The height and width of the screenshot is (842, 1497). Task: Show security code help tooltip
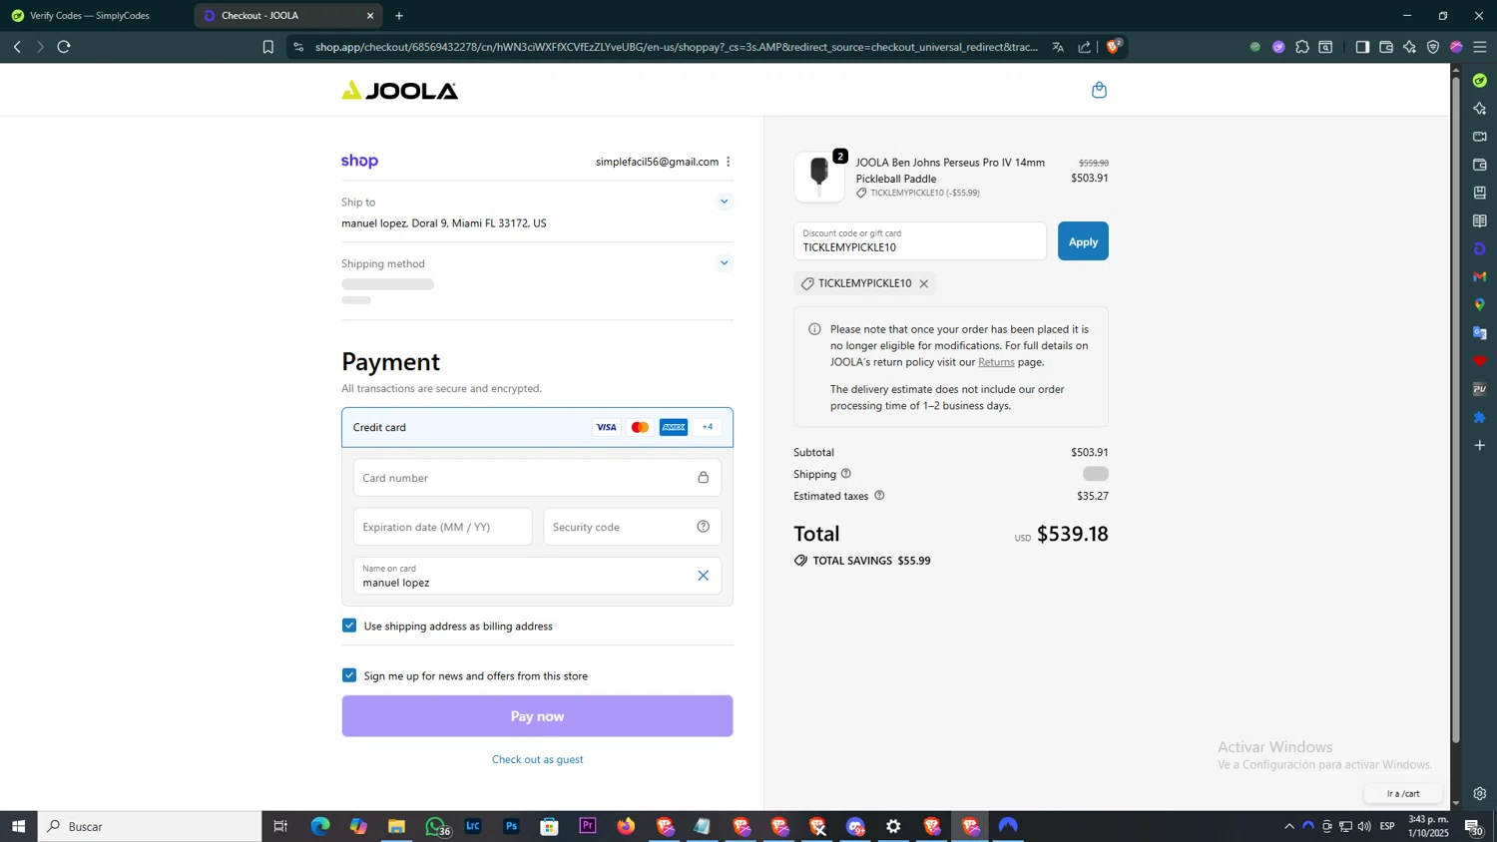(703, 527)
